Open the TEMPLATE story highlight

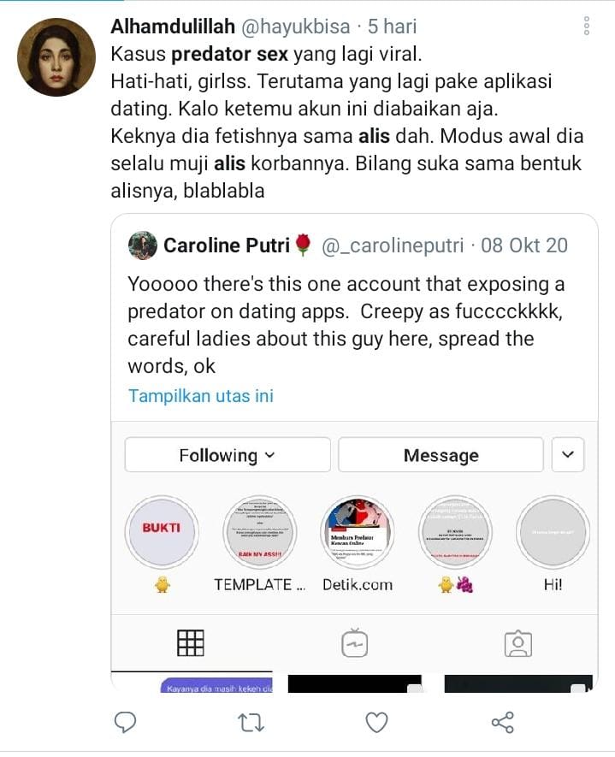[x=260, y=531]
